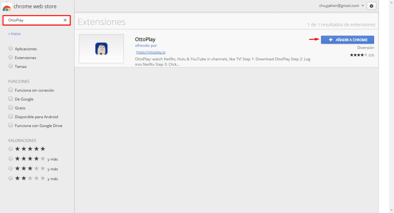Click the ofrecido por label

[x=146, y=46]
